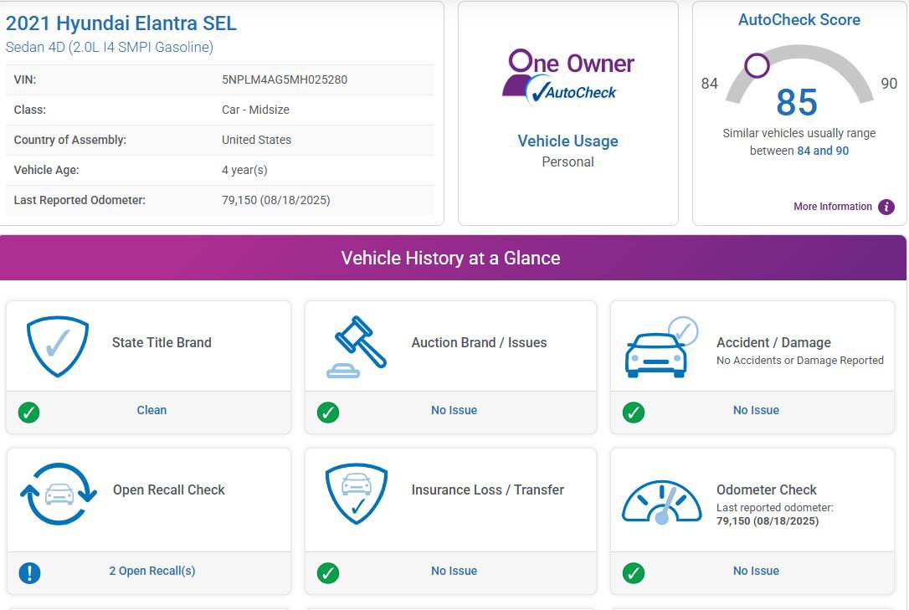Click green checkmark under Odometer Check
909x610 pixels.
coord(634,572)
